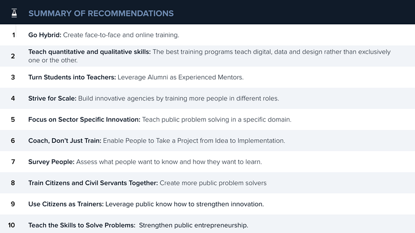Viewport: 415px width, 233px height.
Task: Select Teach the Skills to Solve Problems
Action: [x=208, y=224]
